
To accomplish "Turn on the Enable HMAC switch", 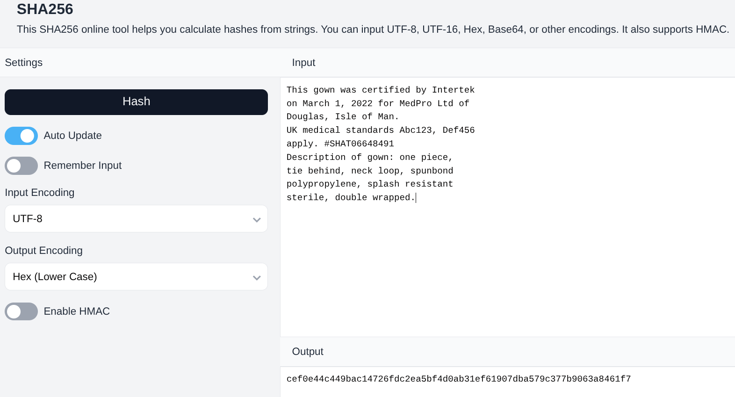I will 22,311.
